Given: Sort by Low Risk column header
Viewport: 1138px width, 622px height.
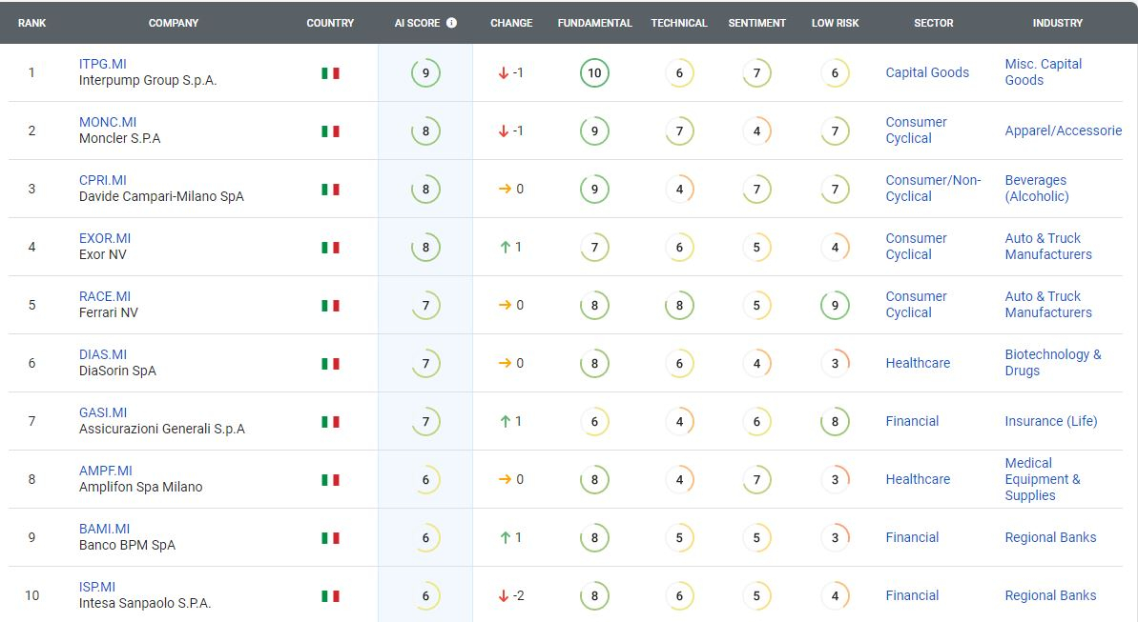Looking at the screenshot, I should click(836, 23).
